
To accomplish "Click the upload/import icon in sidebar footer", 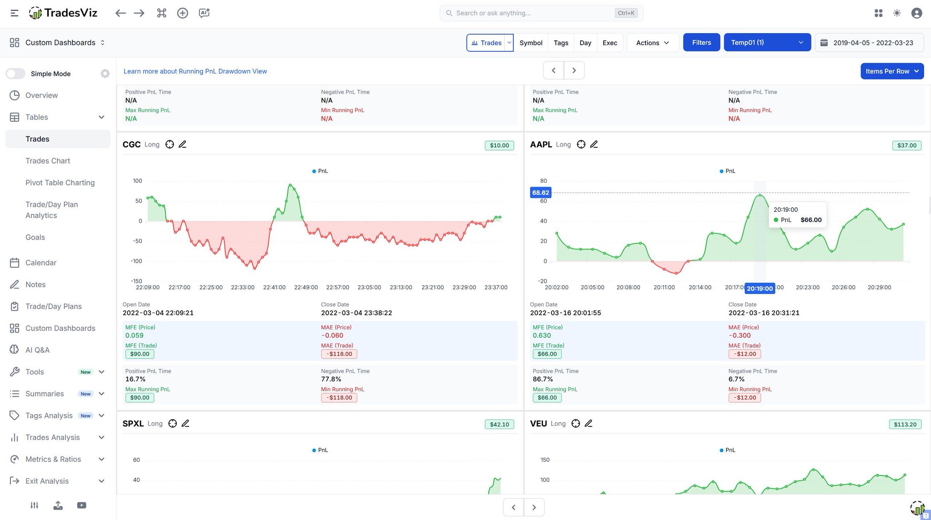I will point(58,505).
